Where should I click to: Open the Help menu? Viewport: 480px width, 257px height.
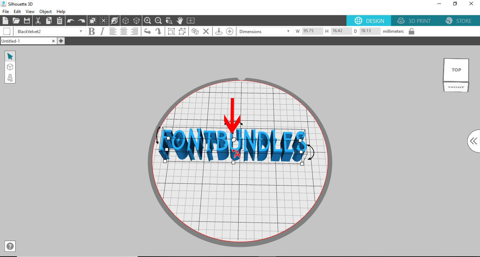coord(61,12)
